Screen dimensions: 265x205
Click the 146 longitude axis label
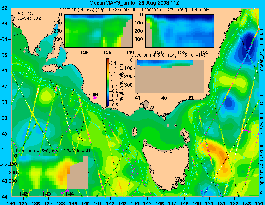160,203
